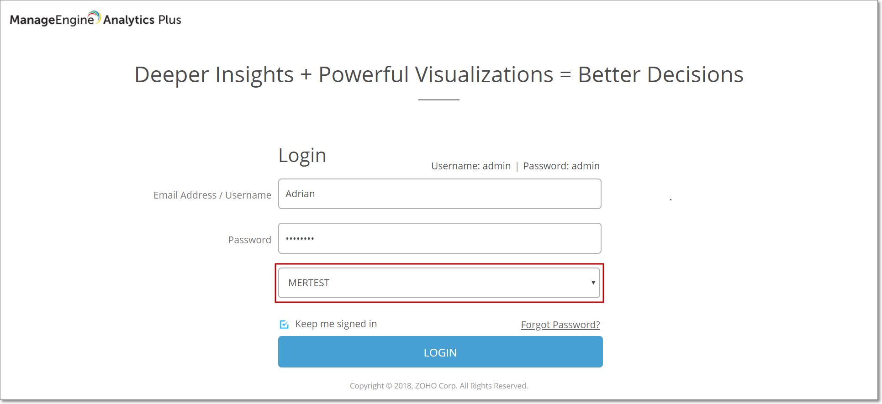Focus the Email Address / Username field
The image size is (882, 404).
tap(439, 194)
